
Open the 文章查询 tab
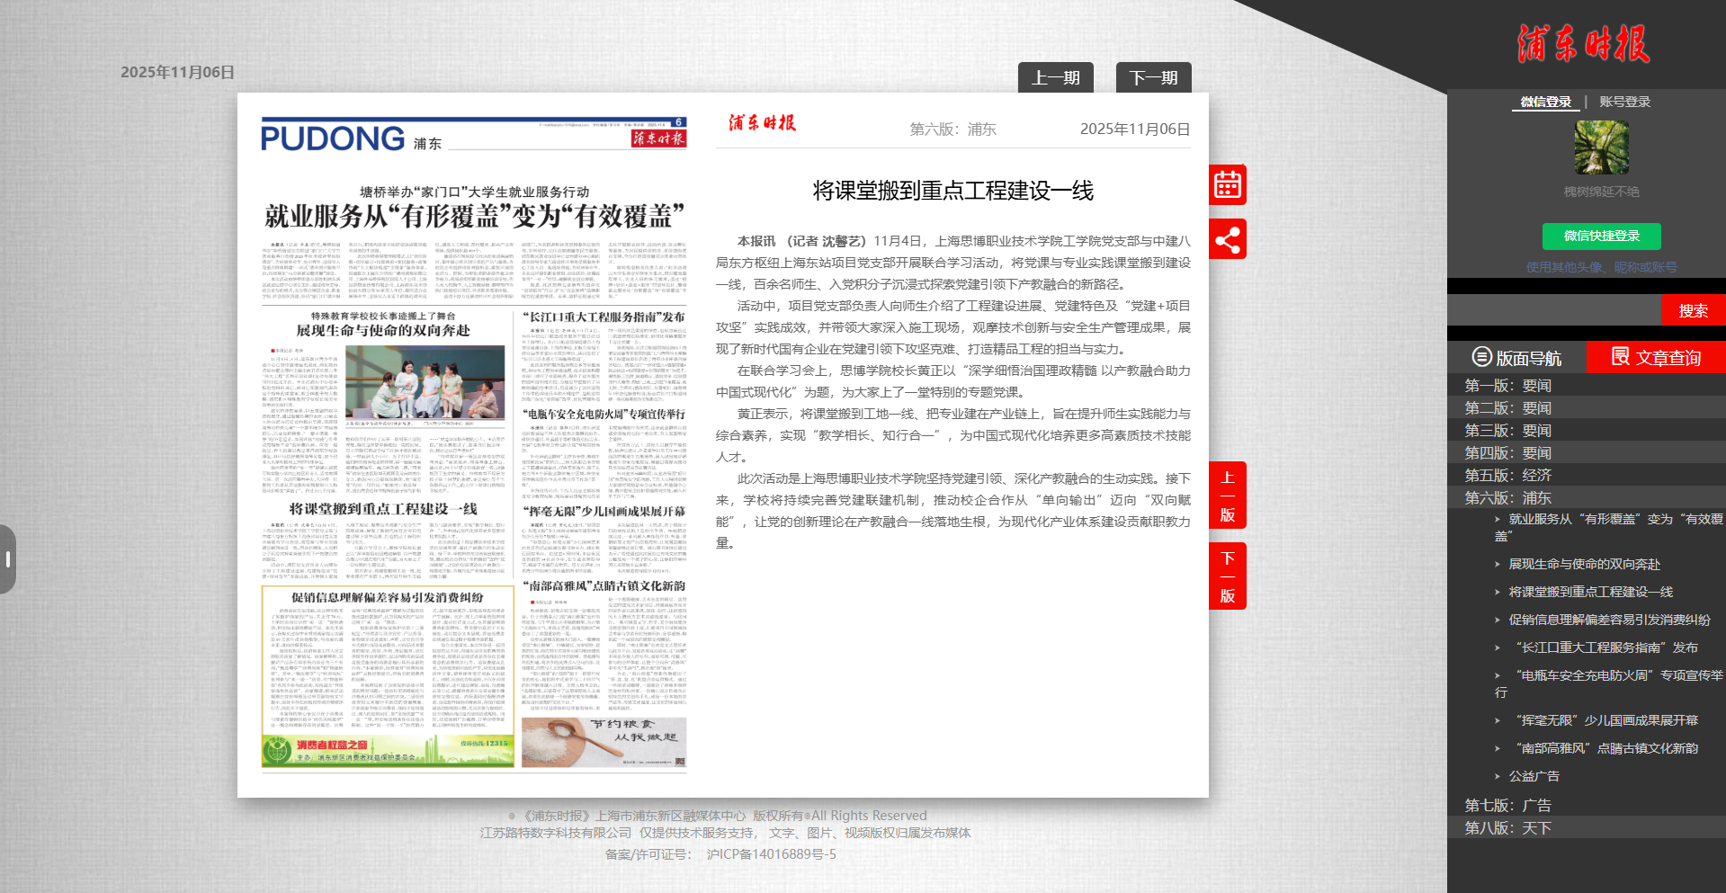(x=1656, y=358)
